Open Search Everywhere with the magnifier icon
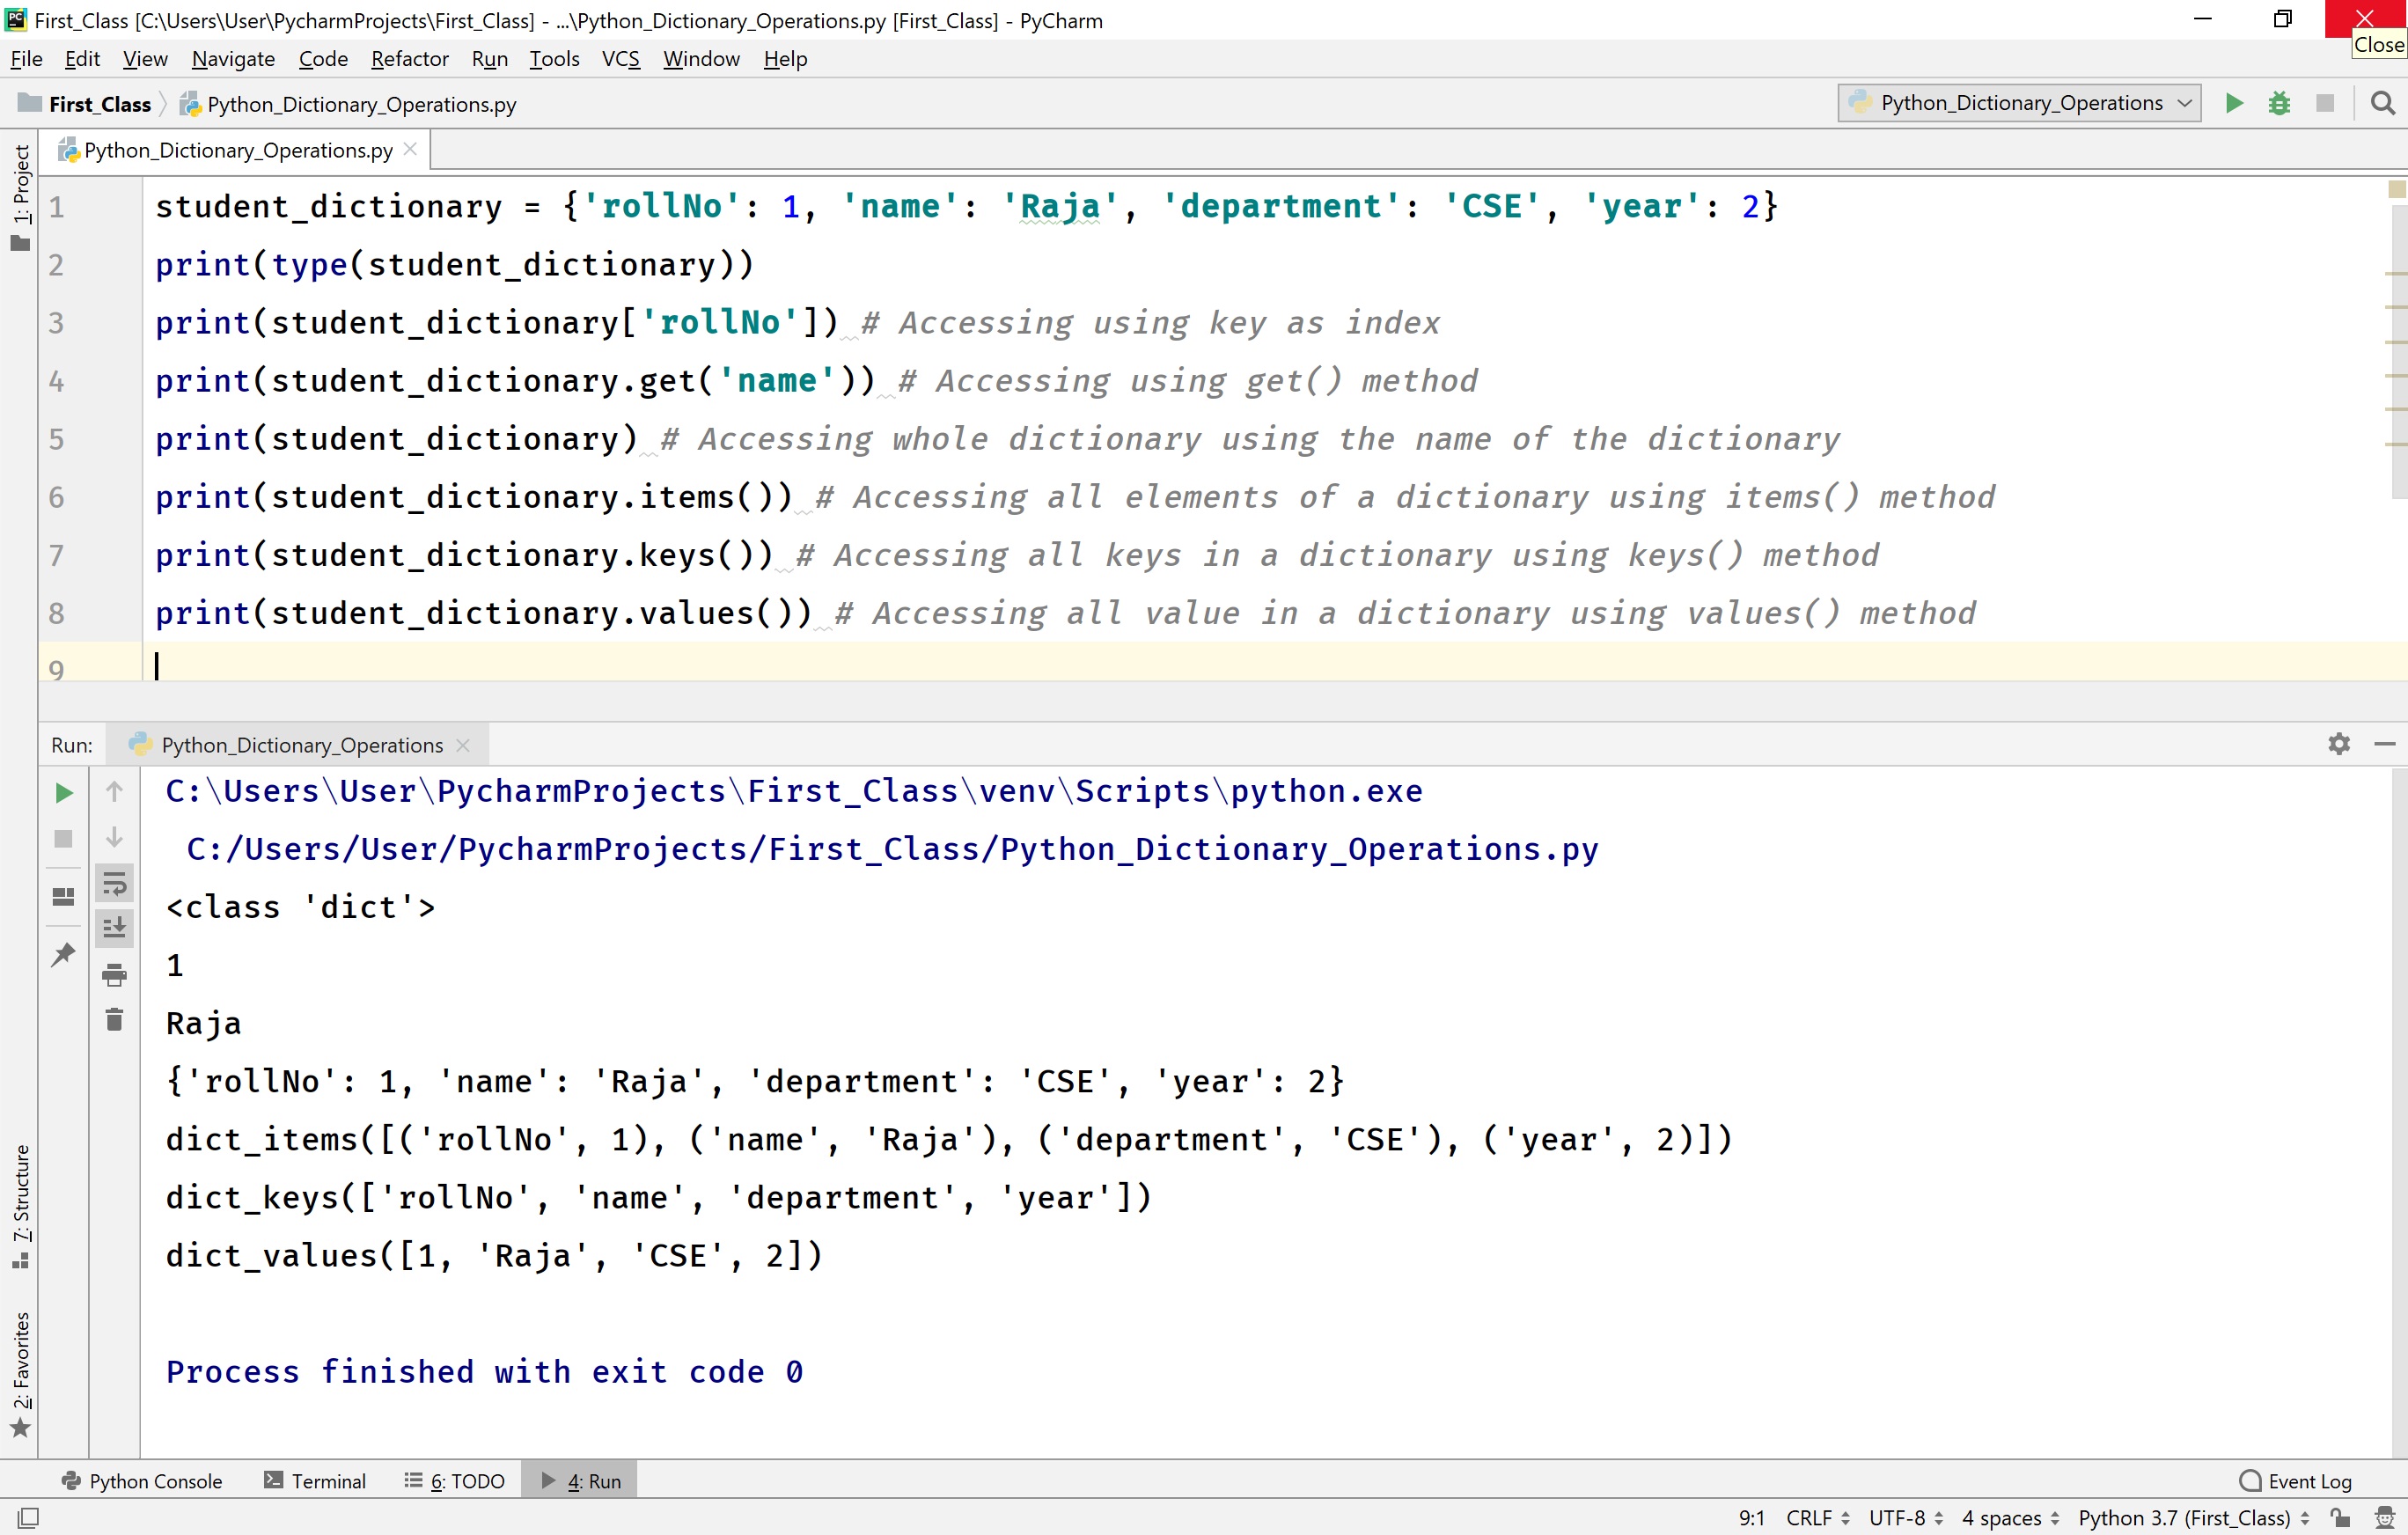The width and height of the screenshot is (2408, 1535). click(x=2383, y=102)
